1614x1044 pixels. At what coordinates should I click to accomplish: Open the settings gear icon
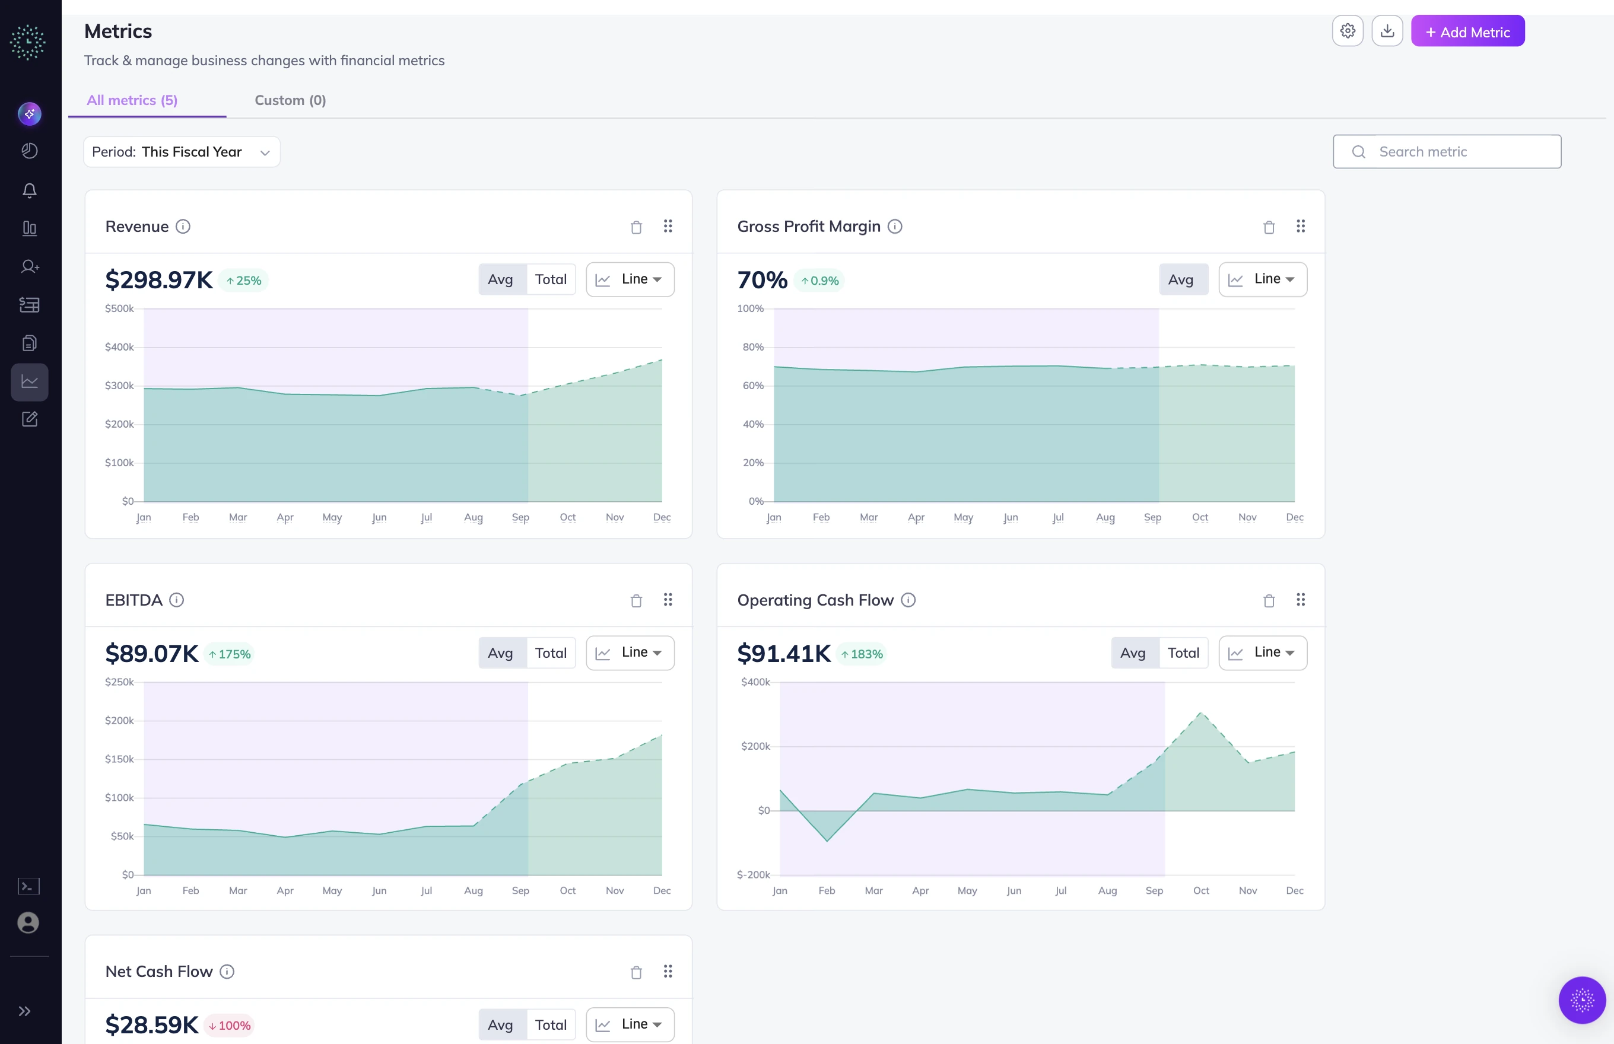click(1348, 31)
